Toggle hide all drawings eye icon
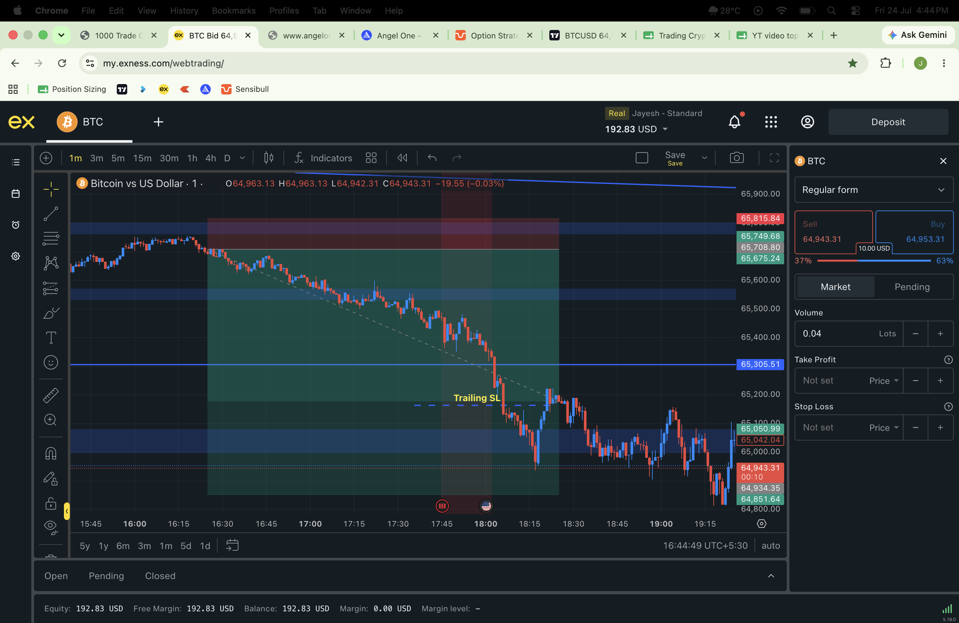 [x=51, y=527]
